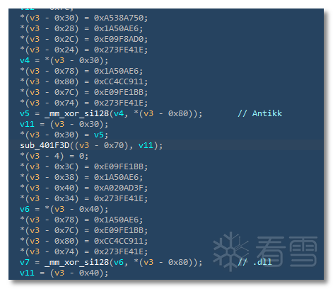Click the v6 argument inside _mm_xor_si128
Screen dimensions: 333x289
pos(119,262)
